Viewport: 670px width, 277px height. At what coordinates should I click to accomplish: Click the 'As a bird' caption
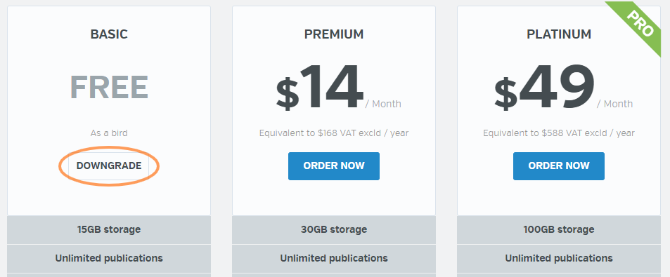click(109, 133)
